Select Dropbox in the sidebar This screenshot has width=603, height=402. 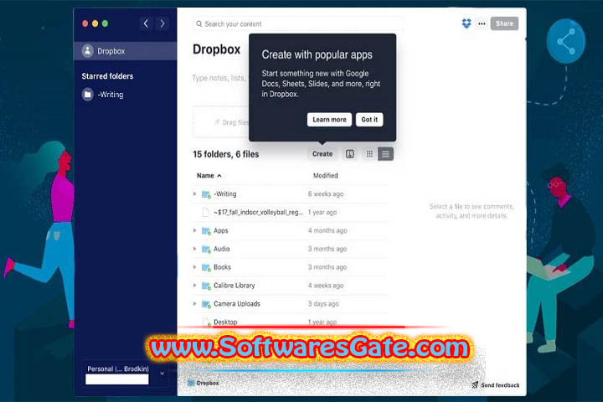[125, 51]
